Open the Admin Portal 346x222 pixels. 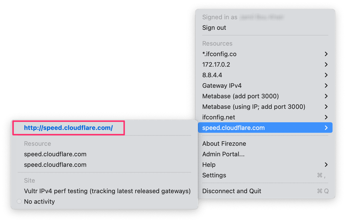point(223,154)
